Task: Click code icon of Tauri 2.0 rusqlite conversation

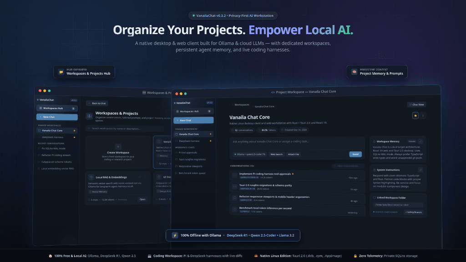Action: coord(235,187)
